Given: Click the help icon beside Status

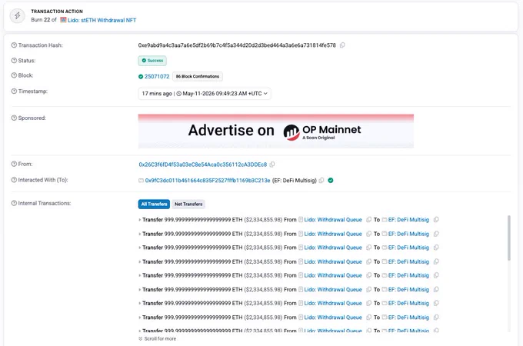Looking at the screenshot, I should click(x=14, y=60).
